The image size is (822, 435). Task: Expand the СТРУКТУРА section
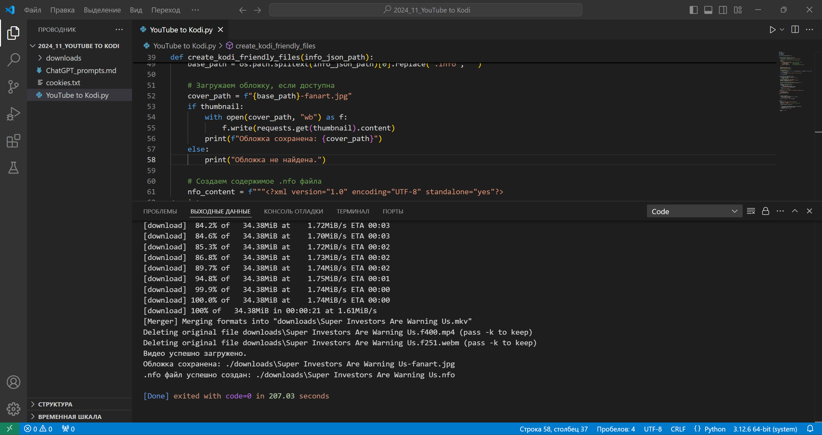click(x=55, y=404)
